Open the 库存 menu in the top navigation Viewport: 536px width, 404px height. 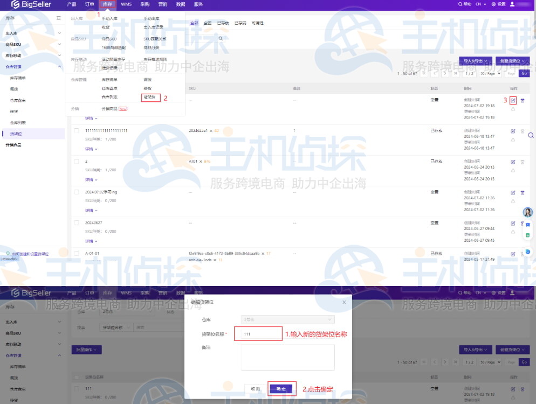click(107, 4)
